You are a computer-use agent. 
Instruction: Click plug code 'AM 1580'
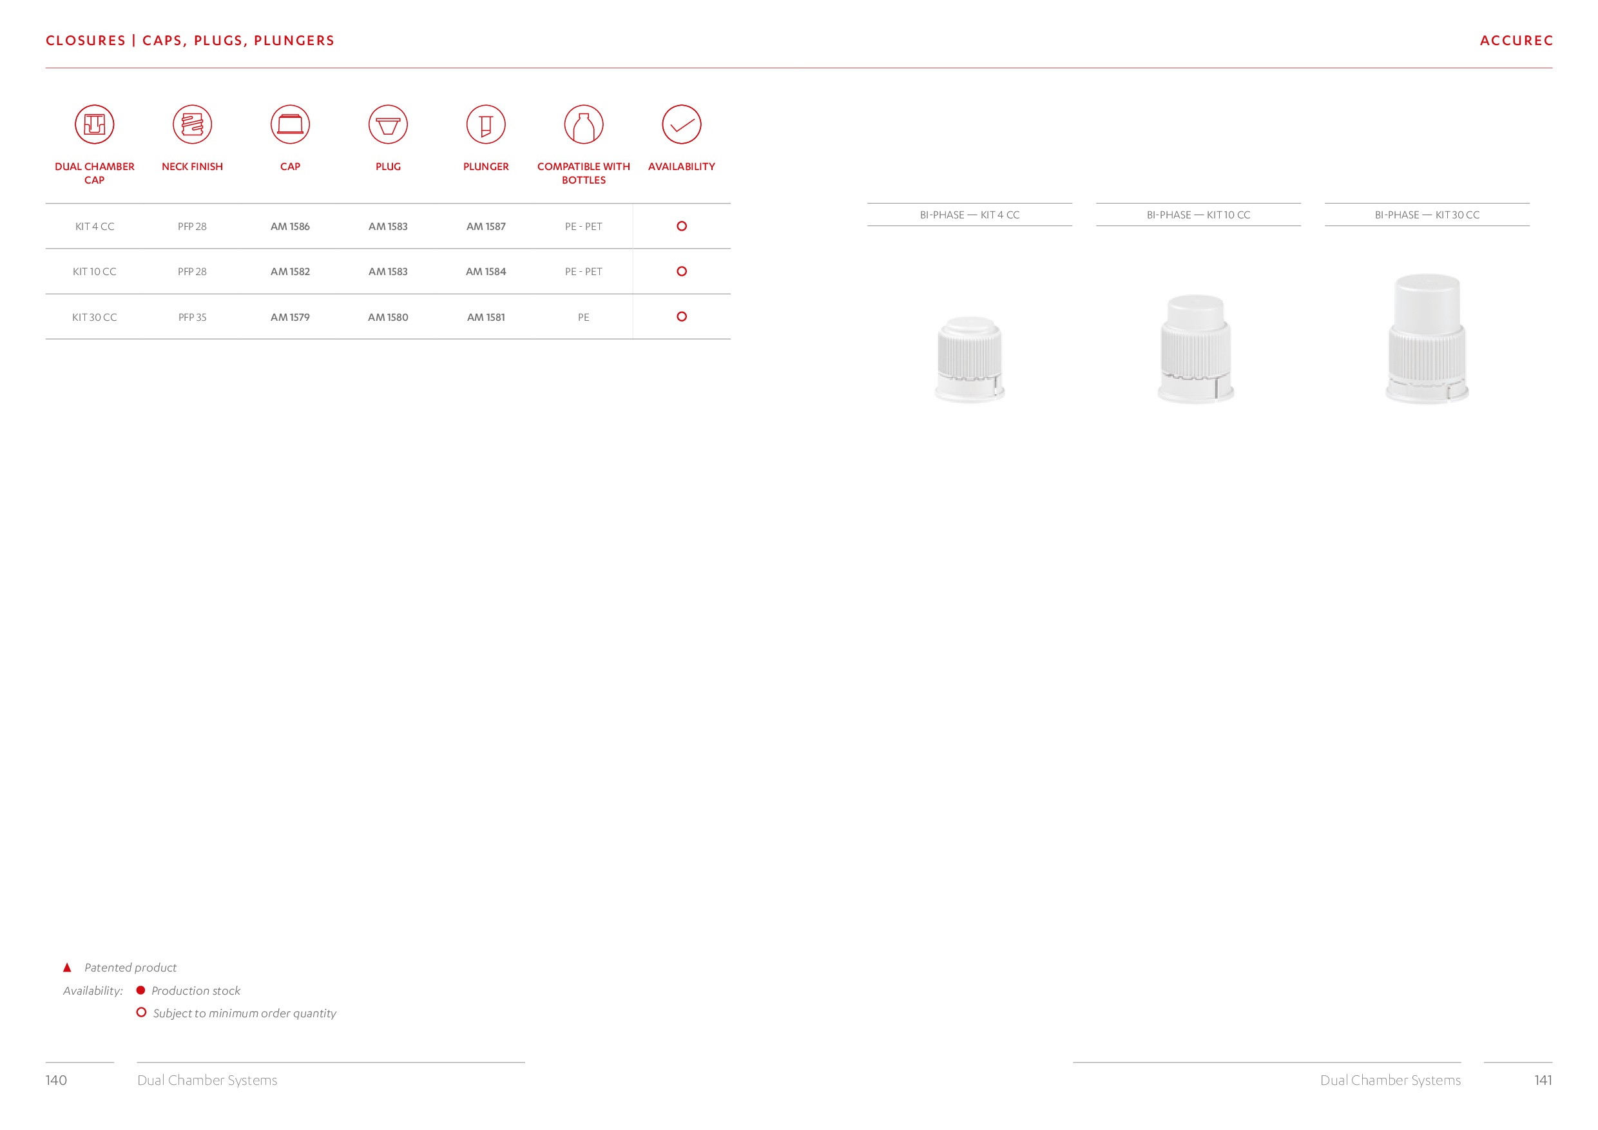pyautogui.click(x=389, y=318)
